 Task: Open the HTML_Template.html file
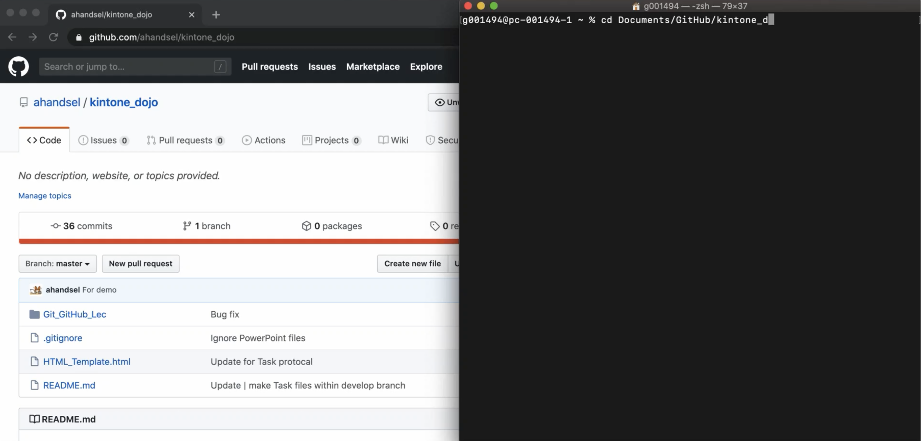pyautogui.click(x=87, y=361)
